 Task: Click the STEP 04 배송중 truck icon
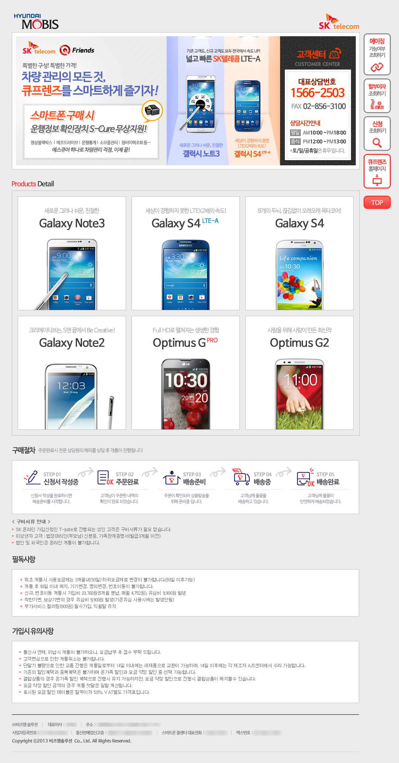click(242, 477)
